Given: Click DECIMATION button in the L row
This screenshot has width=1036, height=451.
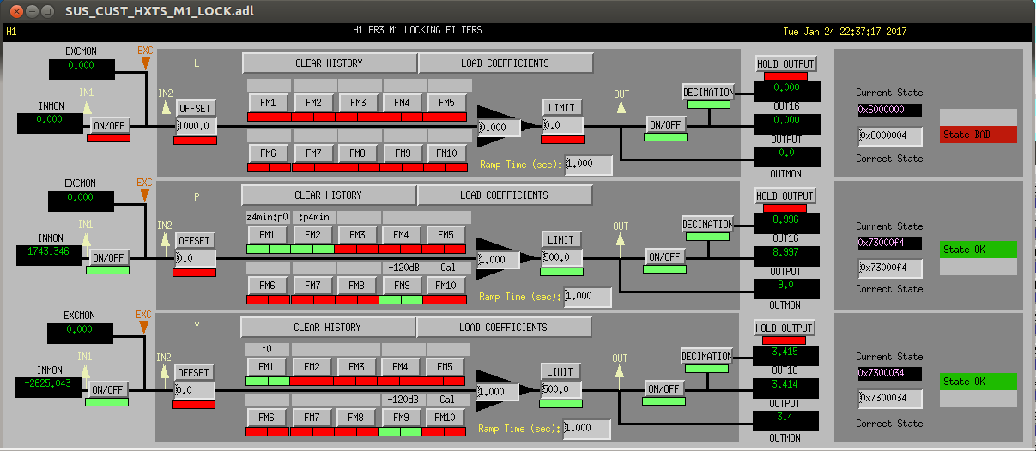Looking at the screenshot, I should tap(709, 93).
